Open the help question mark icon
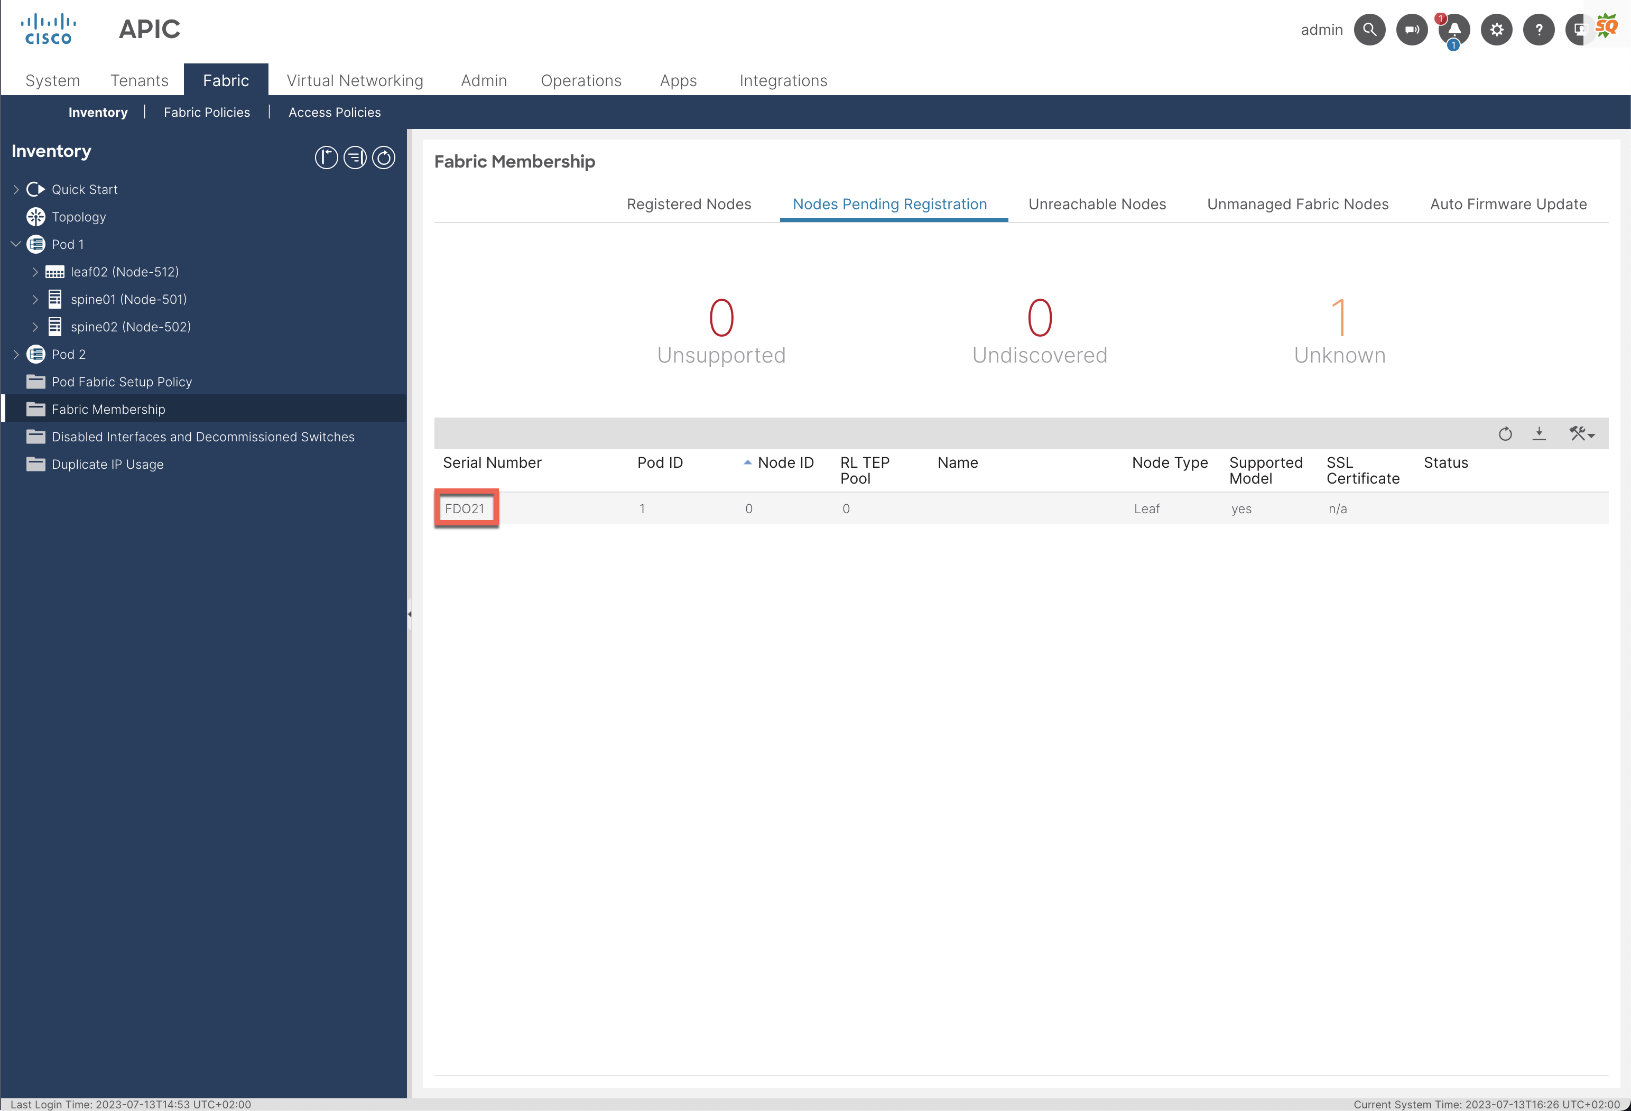Screen dimensions: 1631x1111 tap(1539, 30)
